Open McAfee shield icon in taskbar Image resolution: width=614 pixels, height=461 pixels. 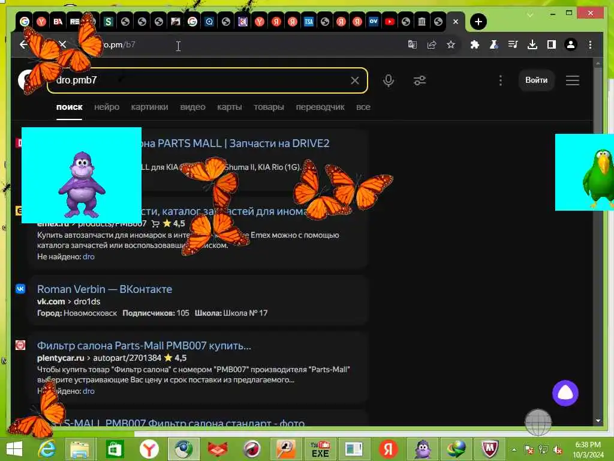[489, 449]
